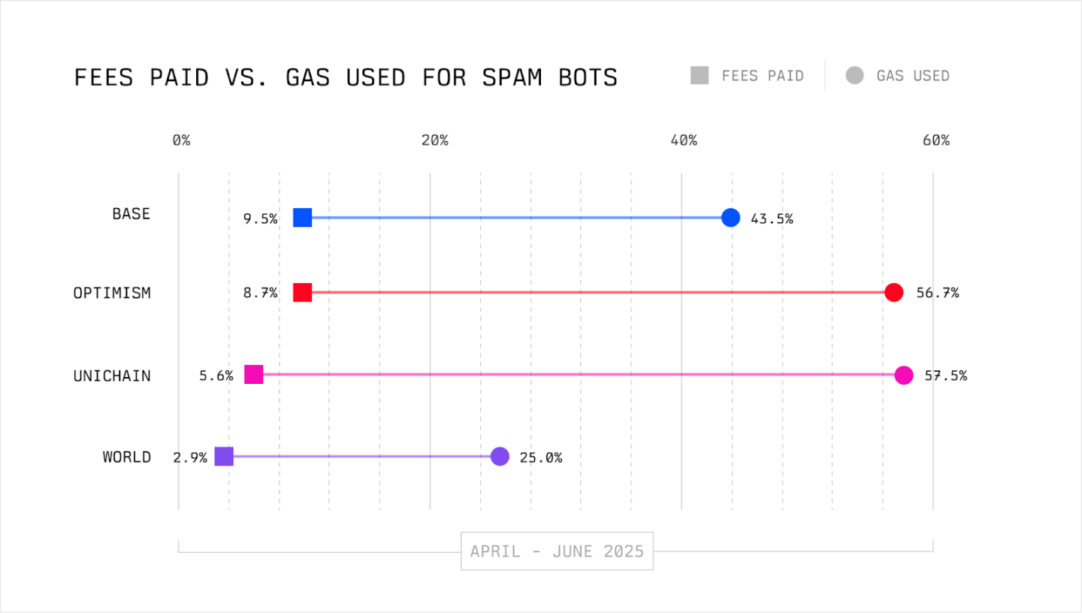The image size is (1082, 613).
Task: Click the pink Unichain fees paid square
Action: tap(254, 374)
